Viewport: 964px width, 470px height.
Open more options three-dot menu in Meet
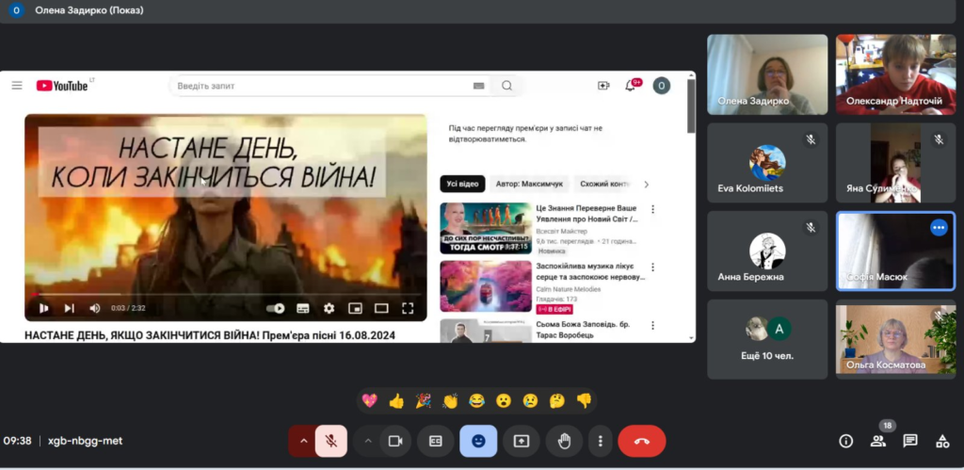click(x=600, y=441)
